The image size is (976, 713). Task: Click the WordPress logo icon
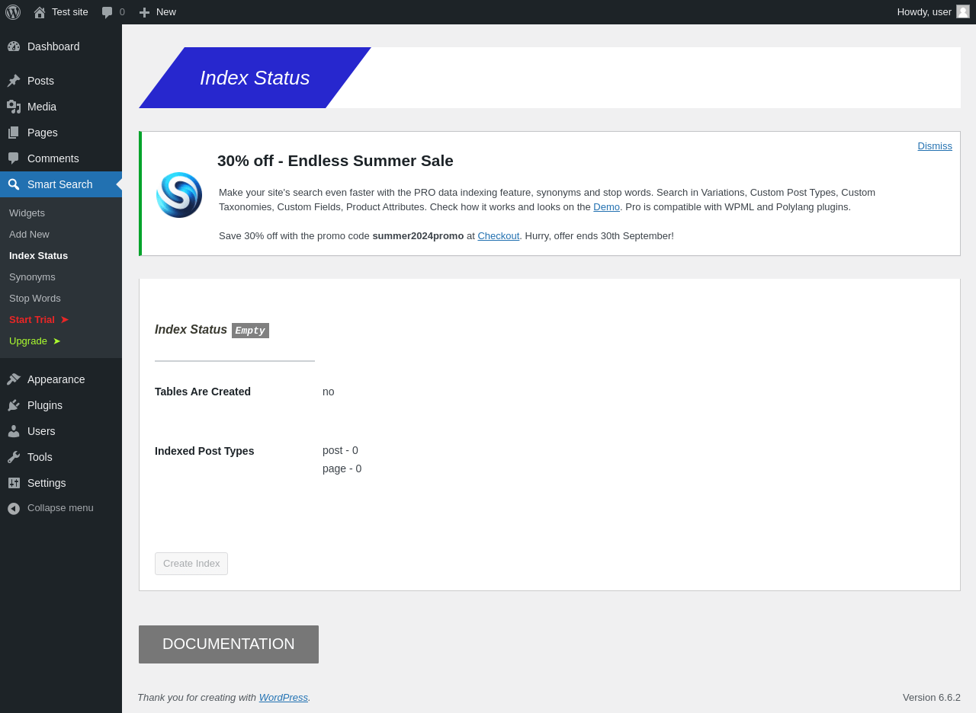click(13, 12)
